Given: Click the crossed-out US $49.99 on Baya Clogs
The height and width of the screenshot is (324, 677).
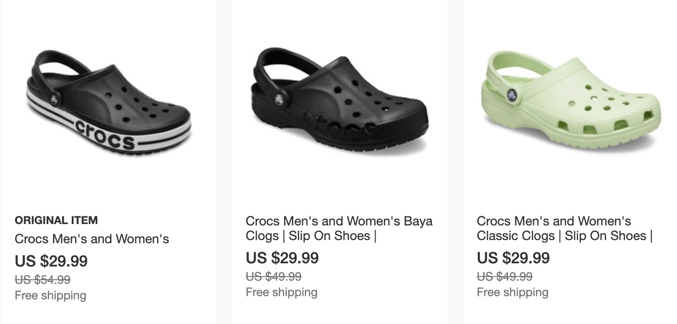Looking at the screenshot, I should (x=274, y=276).
